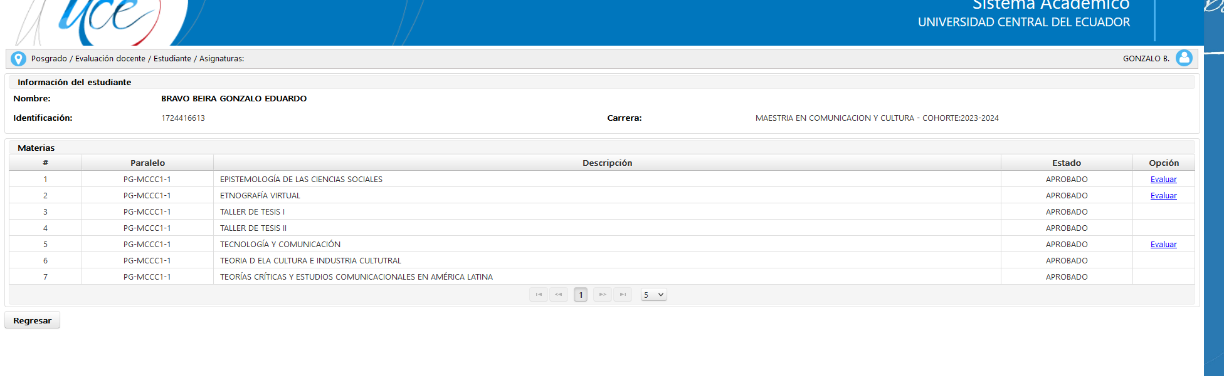Viewport: 1224px width, 376px height.
Task: Go to first page of the Materias table
Action: (539, 295)
